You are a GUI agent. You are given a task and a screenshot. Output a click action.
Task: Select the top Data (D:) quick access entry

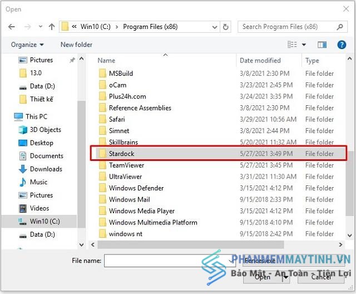pyautogui.click(x=42, y=86)
